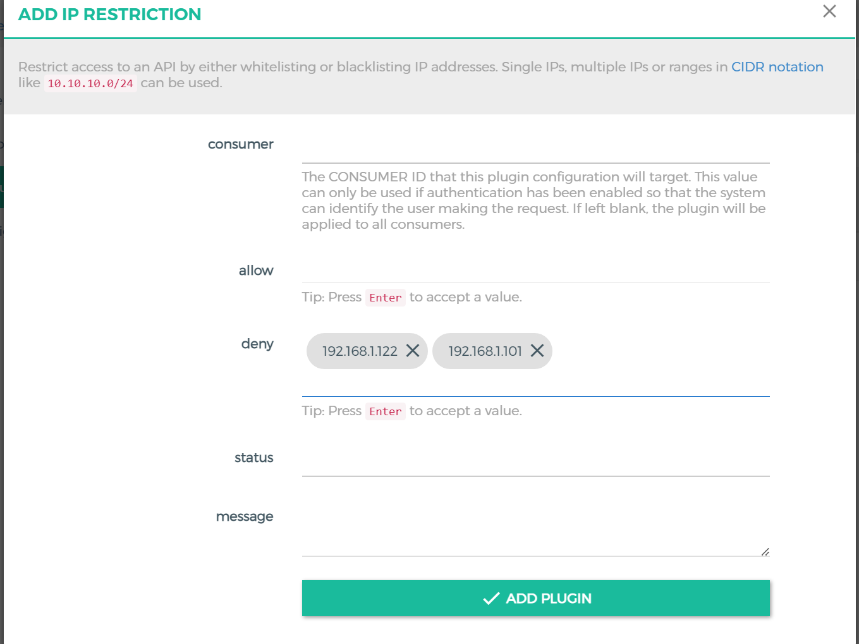Screen dimensions: 859x644
Task: Click the status input field
Action: click(x=535, y=463)
